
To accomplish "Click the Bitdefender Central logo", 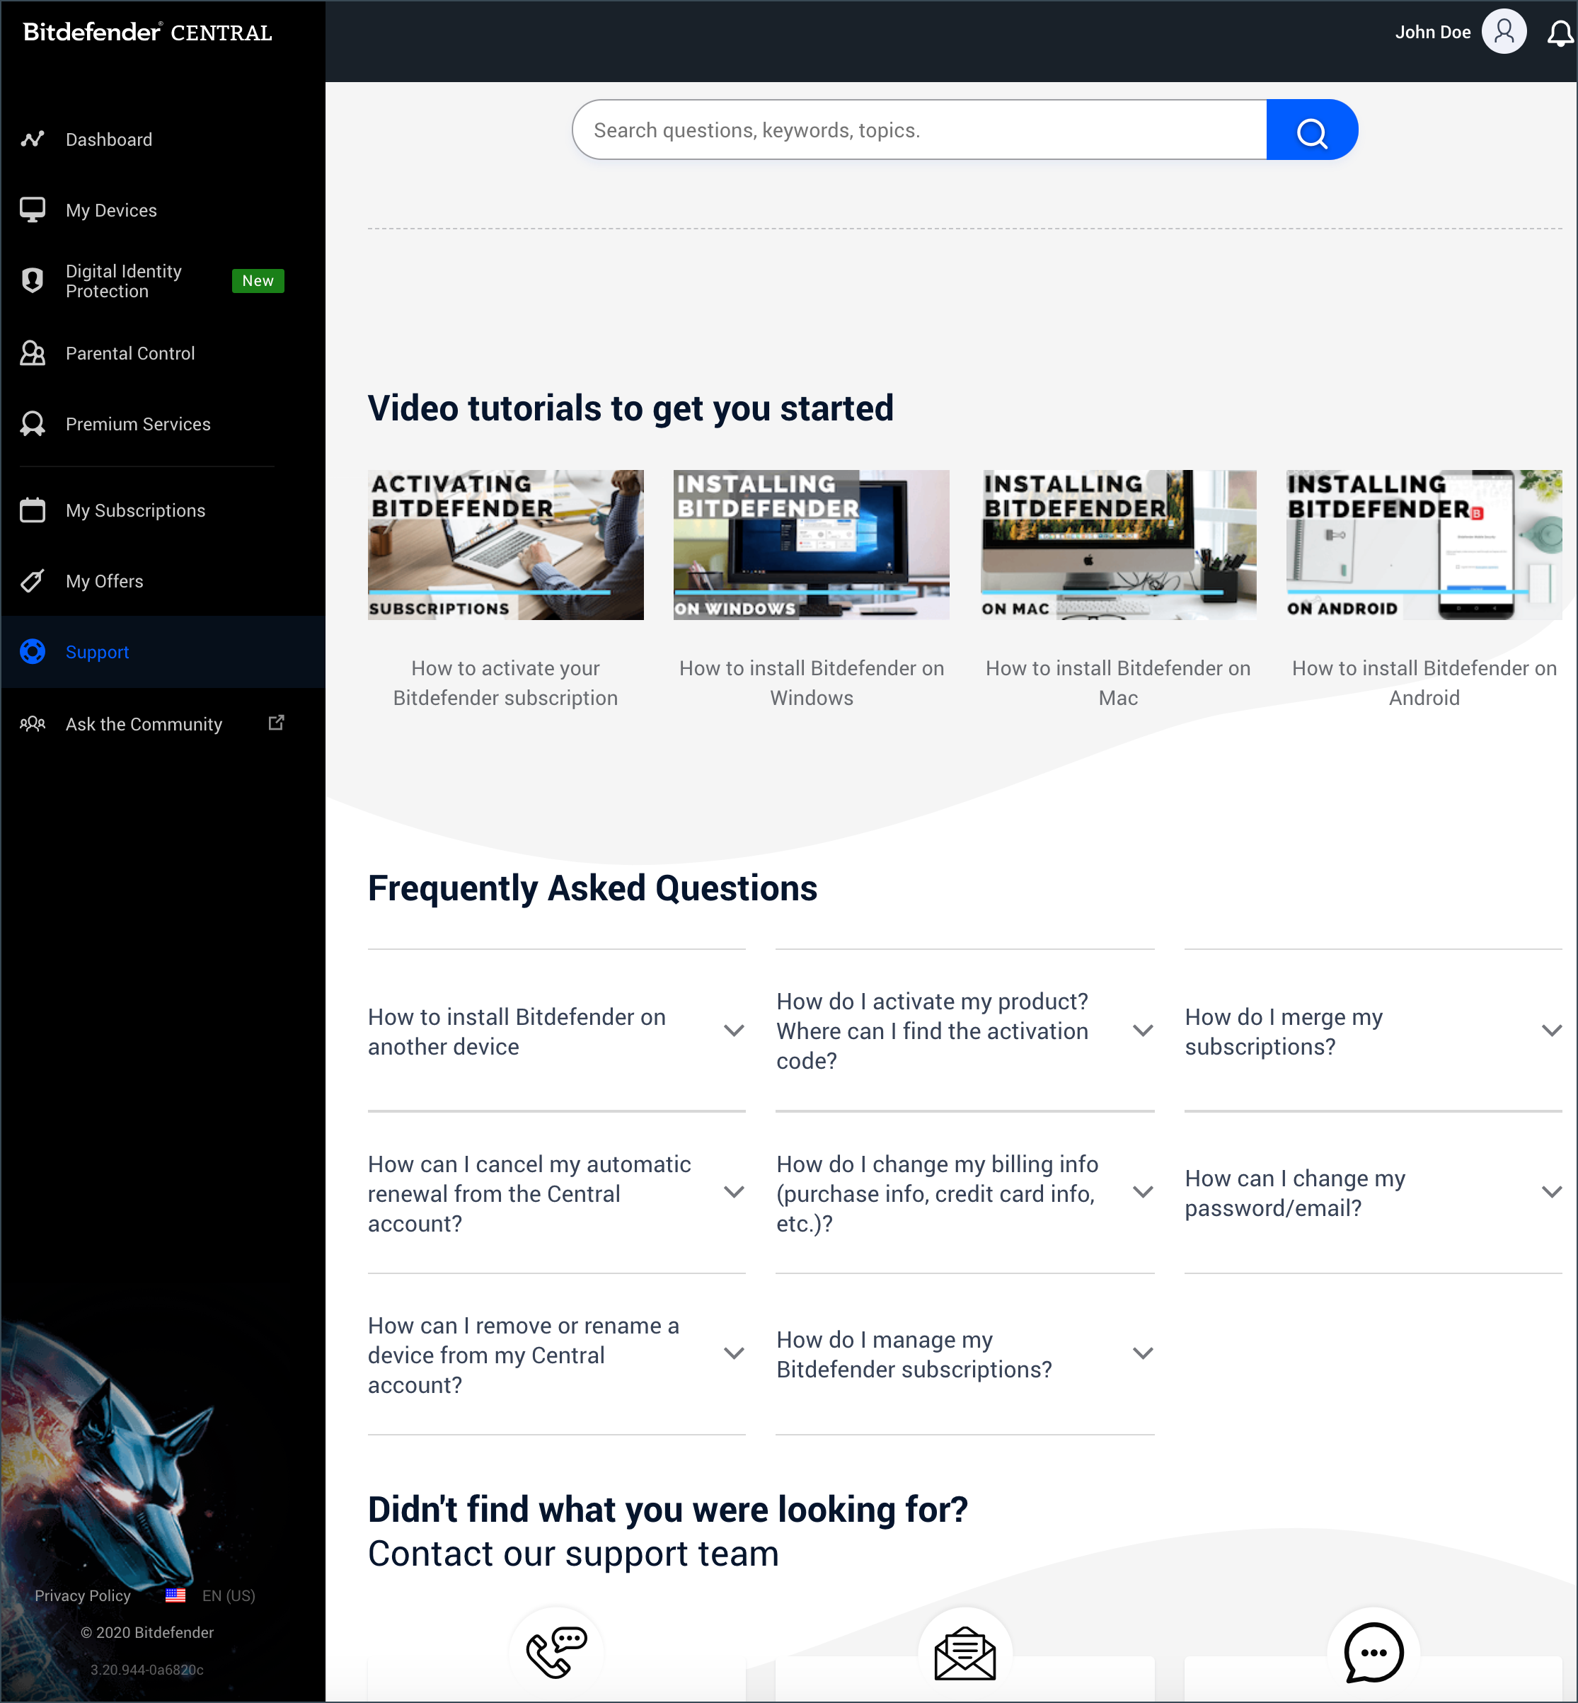I will [x=148, y=33].
